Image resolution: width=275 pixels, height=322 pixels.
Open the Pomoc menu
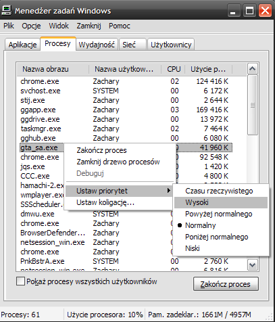pyautogui.click(x=120, y=26)
